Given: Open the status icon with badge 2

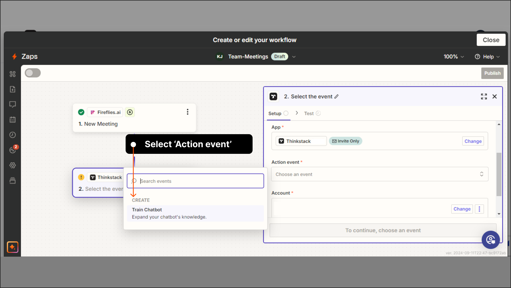Looking at the screenshot, I should pos(13,150).
